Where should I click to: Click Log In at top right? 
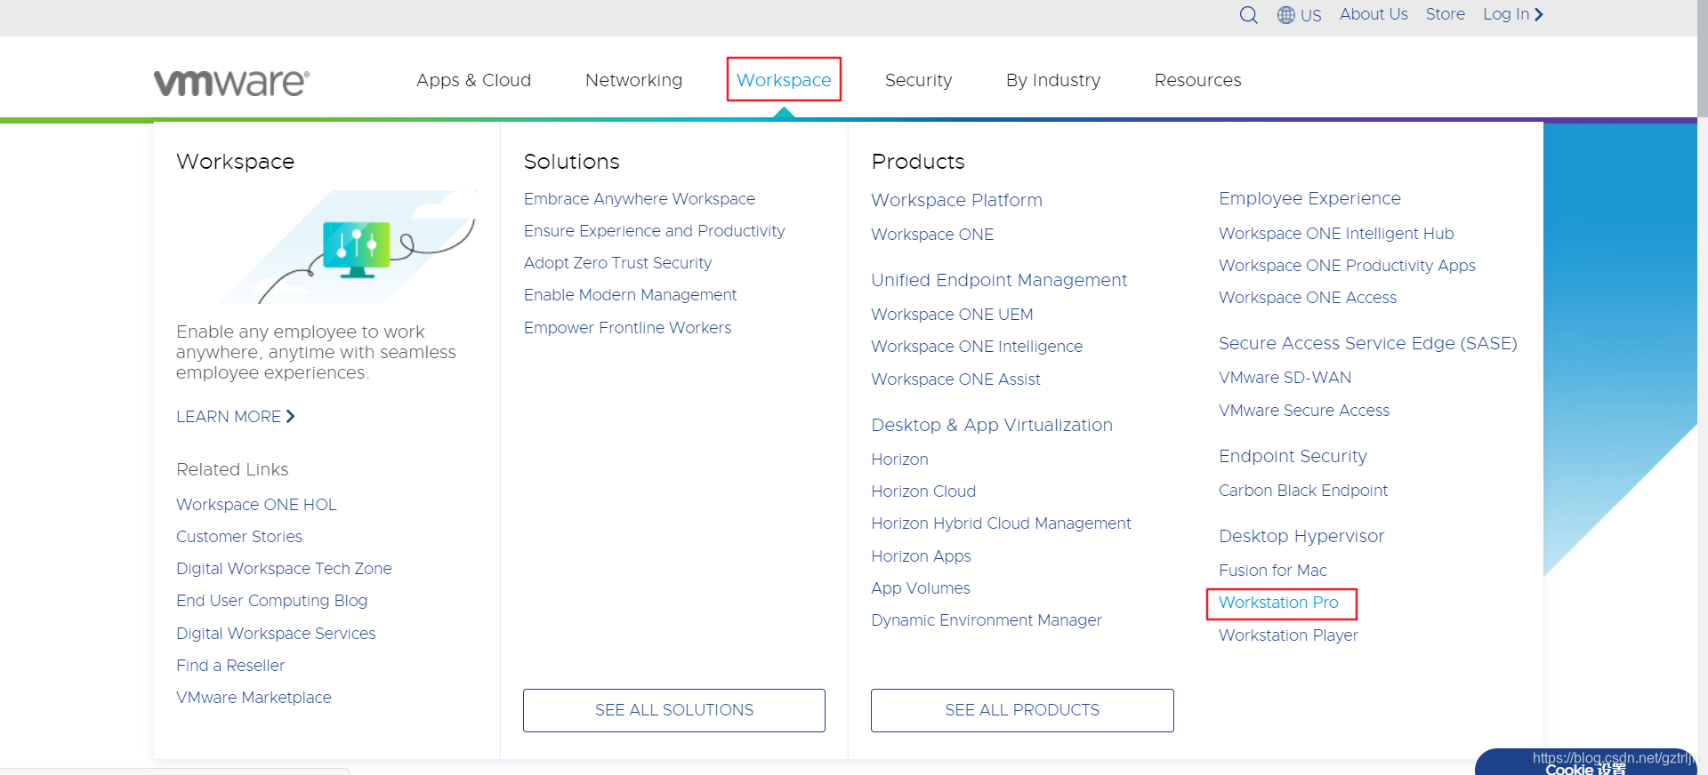pyautogui.click(x=1512, y=14)
